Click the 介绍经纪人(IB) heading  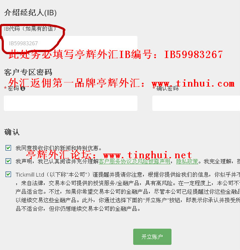pos(30,13)
